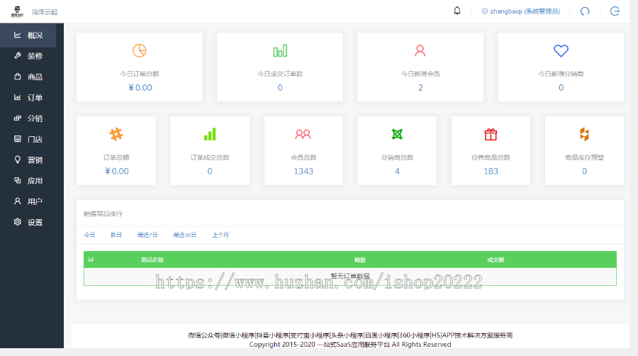Open 门店 in the sidebar
Image resolution: width=638 pixels, height=356 pixels.
pos(28,139)
